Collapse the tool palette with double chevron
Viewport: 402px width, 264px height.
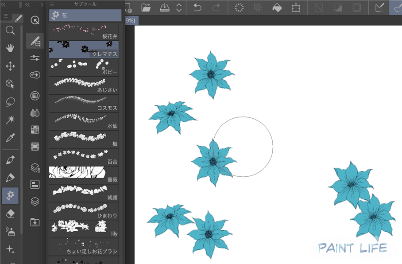[27, 4]
